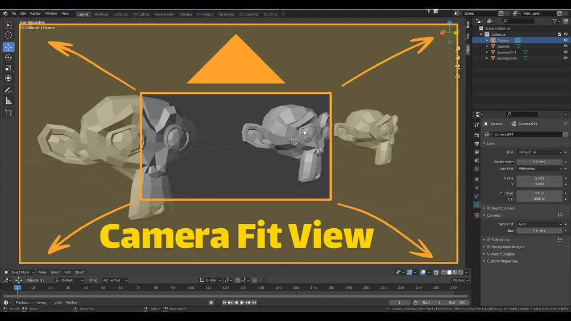Image resolution: width=571 pixels, height=321 pixels.
Task: Open the Object Constraints properties tab icon
Action: click(x=476, y=196)
